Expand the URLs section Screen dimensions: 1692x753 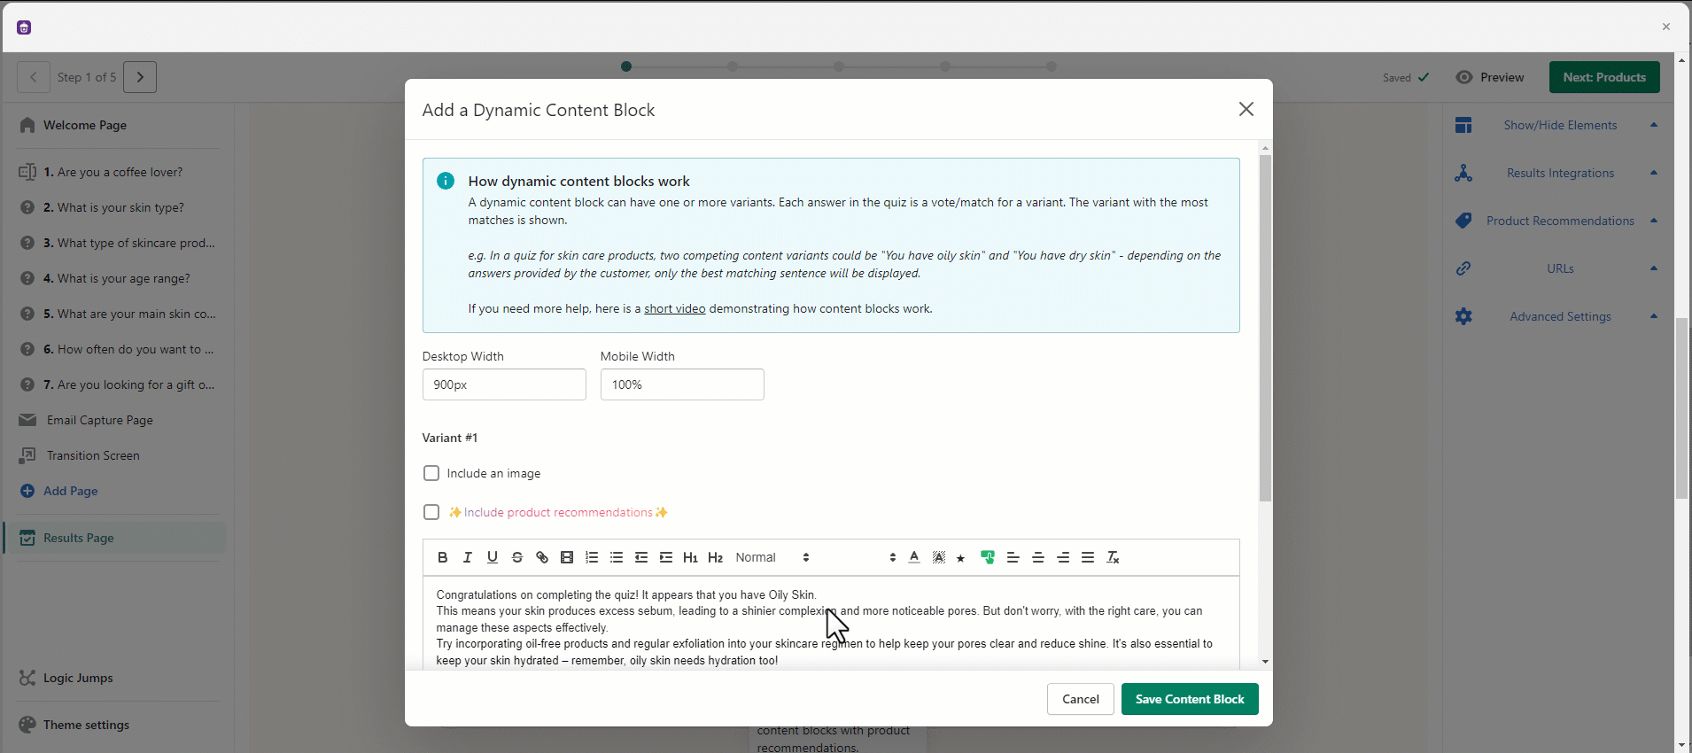tap(1556, 268)
